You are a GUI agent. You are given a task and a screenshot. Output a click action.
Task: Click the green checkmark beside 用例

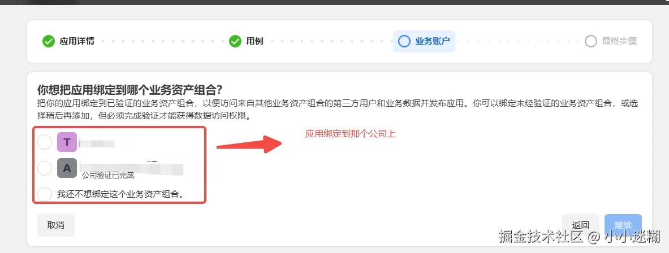click(235, 41)
